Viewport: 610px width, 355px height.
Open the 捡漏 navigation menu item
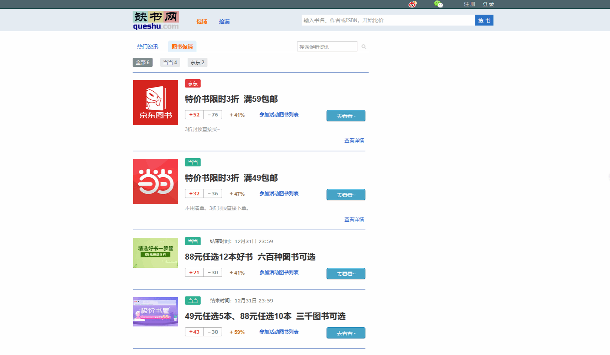tap(224, 21)
